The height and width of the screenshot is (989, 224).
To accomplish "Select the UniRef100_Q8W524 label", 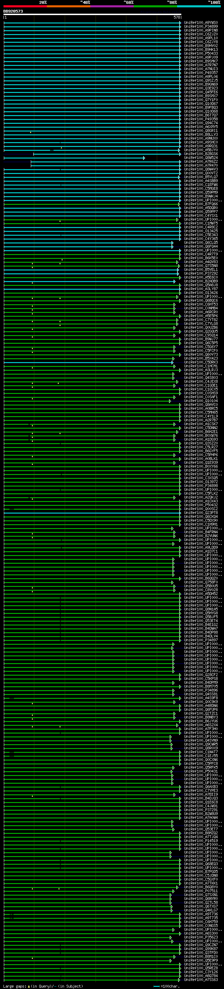I will tap(201, 158).
